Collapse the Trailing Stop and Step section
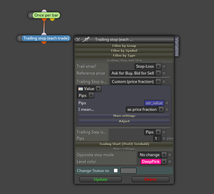This screenshot has width=214, height=194. 124,60
